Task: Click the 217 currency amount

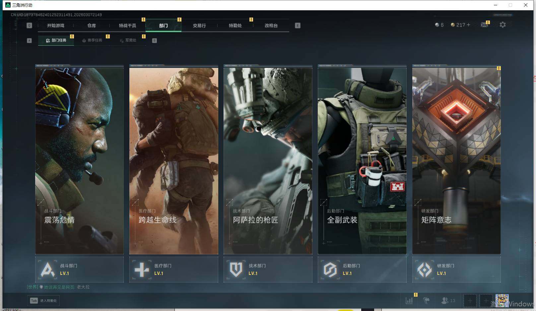Action: (x=461, y=25)
